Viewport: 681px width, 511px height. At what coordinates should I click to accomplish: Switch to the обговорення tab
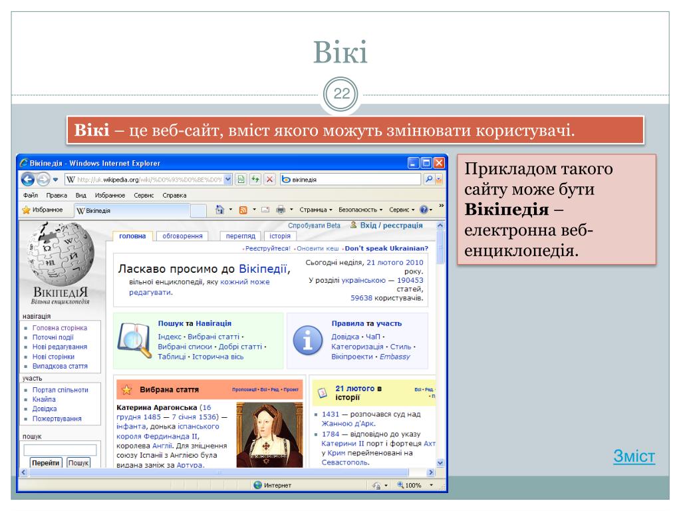click(182, 236)
